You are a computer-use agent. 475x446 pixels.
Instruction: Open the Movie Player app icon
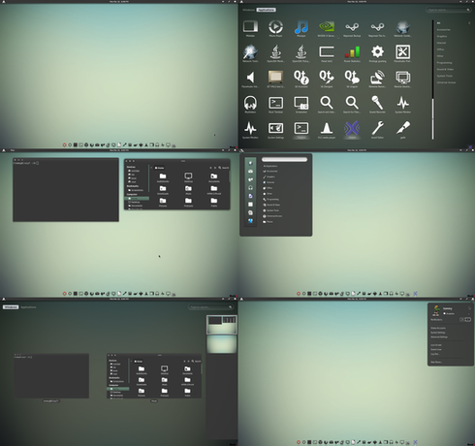[x=275, y=27]
